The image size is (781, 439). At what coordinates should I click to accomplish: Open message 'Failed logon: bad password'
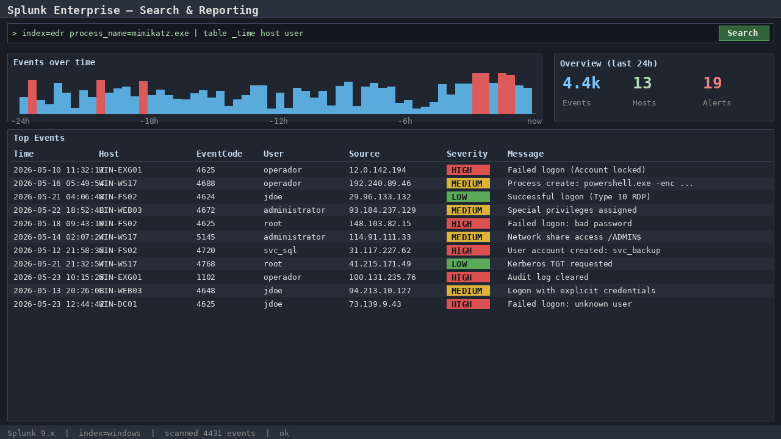click(x=570, y=224)
